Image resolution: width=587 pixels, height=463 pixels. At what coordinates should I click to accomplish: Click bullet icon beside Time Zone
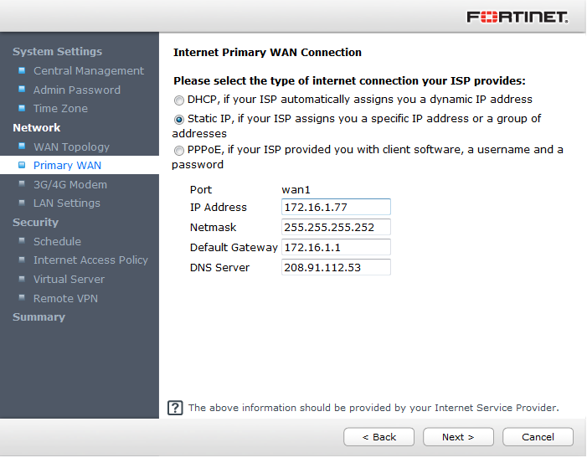click(x=22, y=108)
